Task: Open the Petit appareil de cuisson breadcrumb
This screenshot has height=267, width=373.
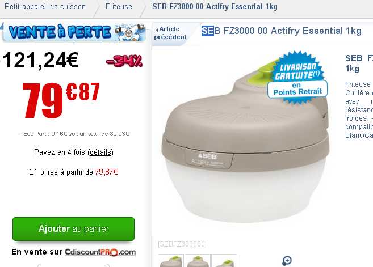Action: (45, 7)
